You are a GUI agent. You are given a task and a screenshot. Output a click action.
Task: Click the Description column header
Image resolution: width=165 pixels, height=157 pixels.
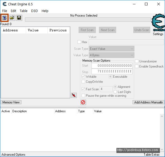33,111
